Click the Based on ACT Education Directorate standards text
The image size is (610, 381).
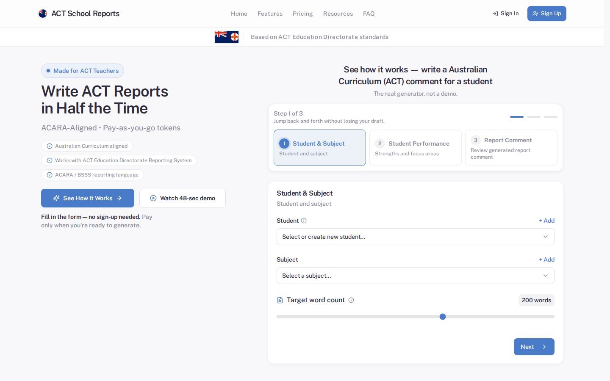tap(319, 37)
